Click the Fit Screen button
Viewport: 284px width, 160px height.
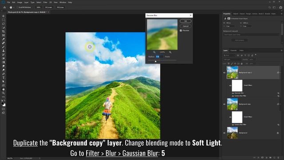(48, 8)
